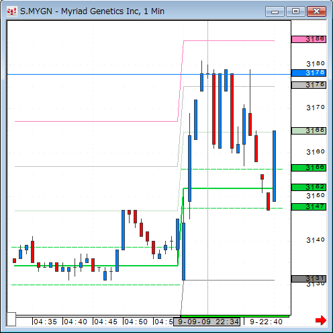Click the small white box at bottom-left corner
The width and height of the screenshot is (333, 333).
[x=11, y=319]
